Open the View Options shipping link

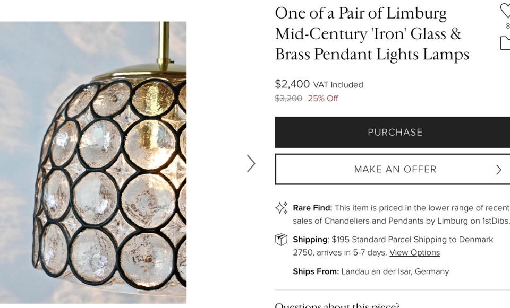click(414, 252)
